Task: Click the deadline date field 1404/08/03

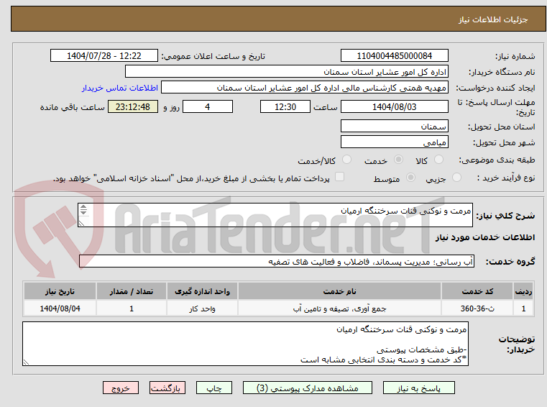Action: point(394,107)
